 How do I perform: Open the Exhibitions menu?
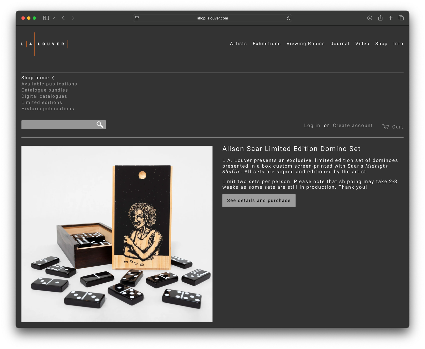pos(266,44)
